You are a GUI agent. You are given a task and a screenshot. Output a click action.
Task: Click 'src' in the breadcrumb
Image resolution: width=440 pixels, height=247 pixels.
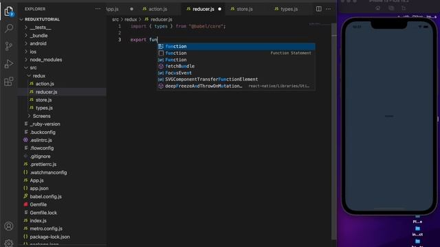pyautogui.click(x=115, y=19)
